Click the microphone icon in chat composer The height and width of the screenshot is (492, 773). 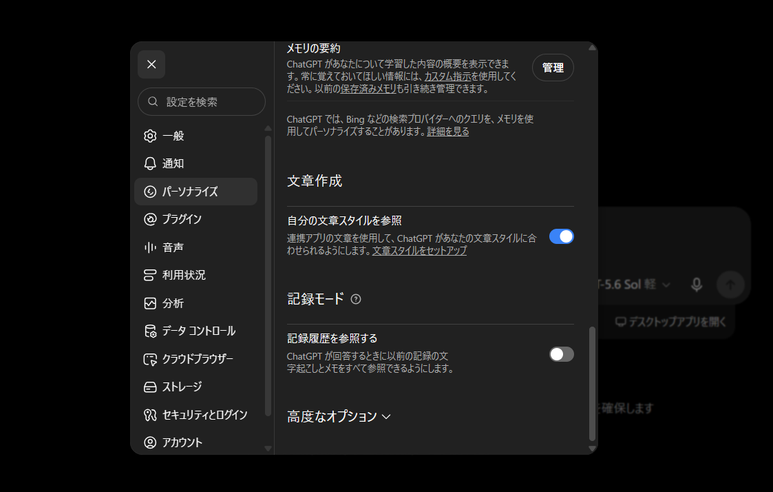click(697, 285)
